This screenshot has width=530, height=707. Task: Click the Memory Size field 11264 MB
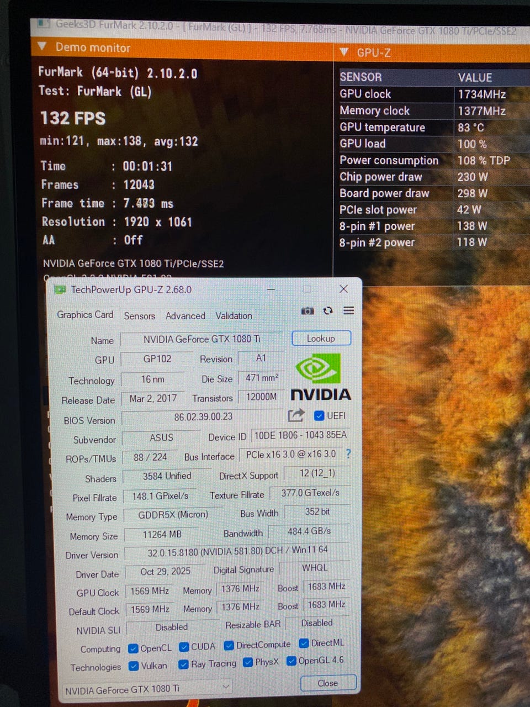[162, 534]
